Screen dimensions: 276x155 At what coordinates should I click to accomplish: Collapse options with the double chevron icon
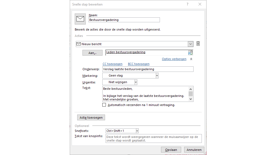[191, 59]
